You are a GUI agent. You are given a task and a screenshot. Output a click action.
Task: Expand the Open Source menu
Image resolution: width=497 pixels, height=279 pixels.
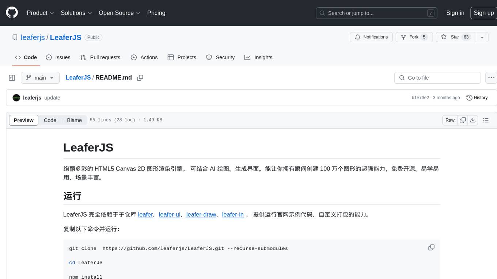coord(119,13)
